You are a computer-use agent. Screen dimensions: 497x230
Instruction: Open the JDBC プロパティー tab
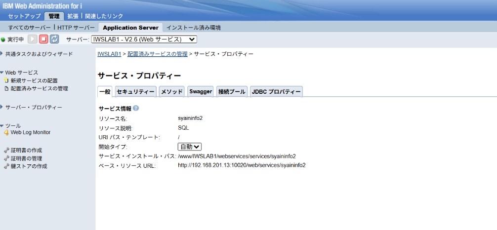click(276, 92)
